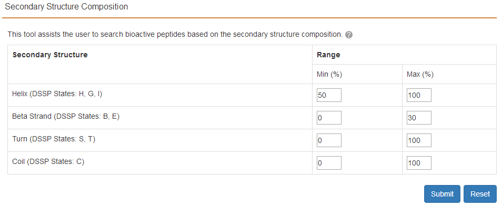Click the Beta Strand (DSSP States: B, E) label
The image size is (502, 206).
click(x=66, y=117)
